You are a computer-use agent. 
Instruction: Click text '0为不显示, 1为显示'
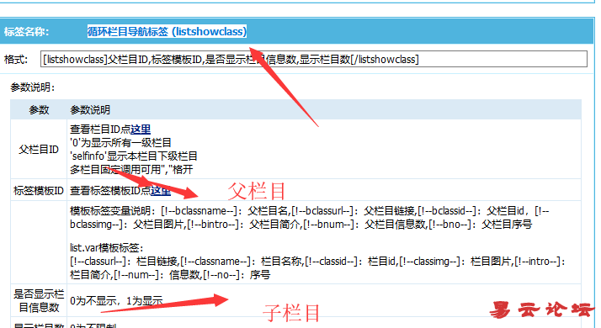pyautogui.click(x=116, y=301)
